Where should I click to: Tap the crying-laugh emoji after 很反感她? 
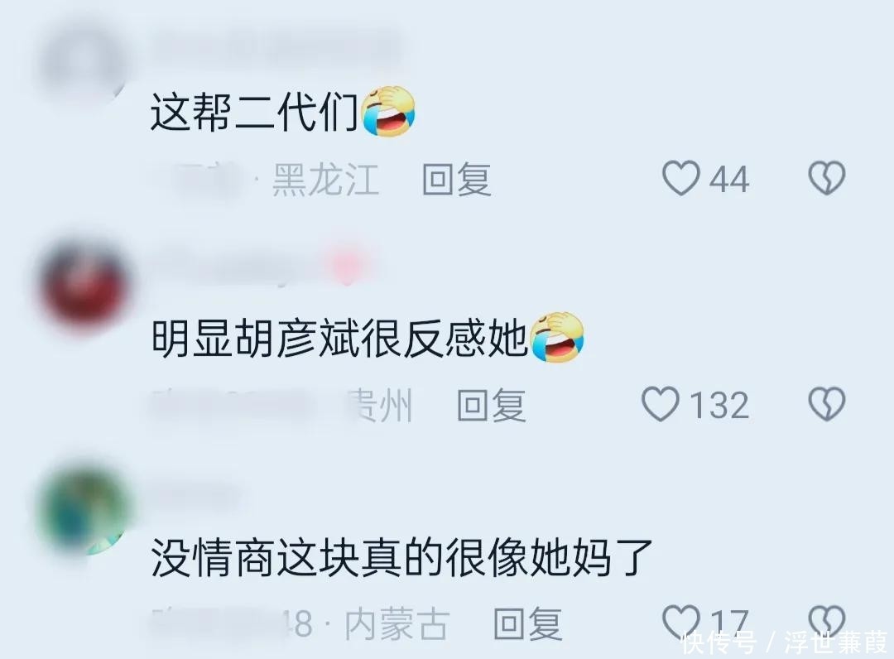click(x=557, y=338)
